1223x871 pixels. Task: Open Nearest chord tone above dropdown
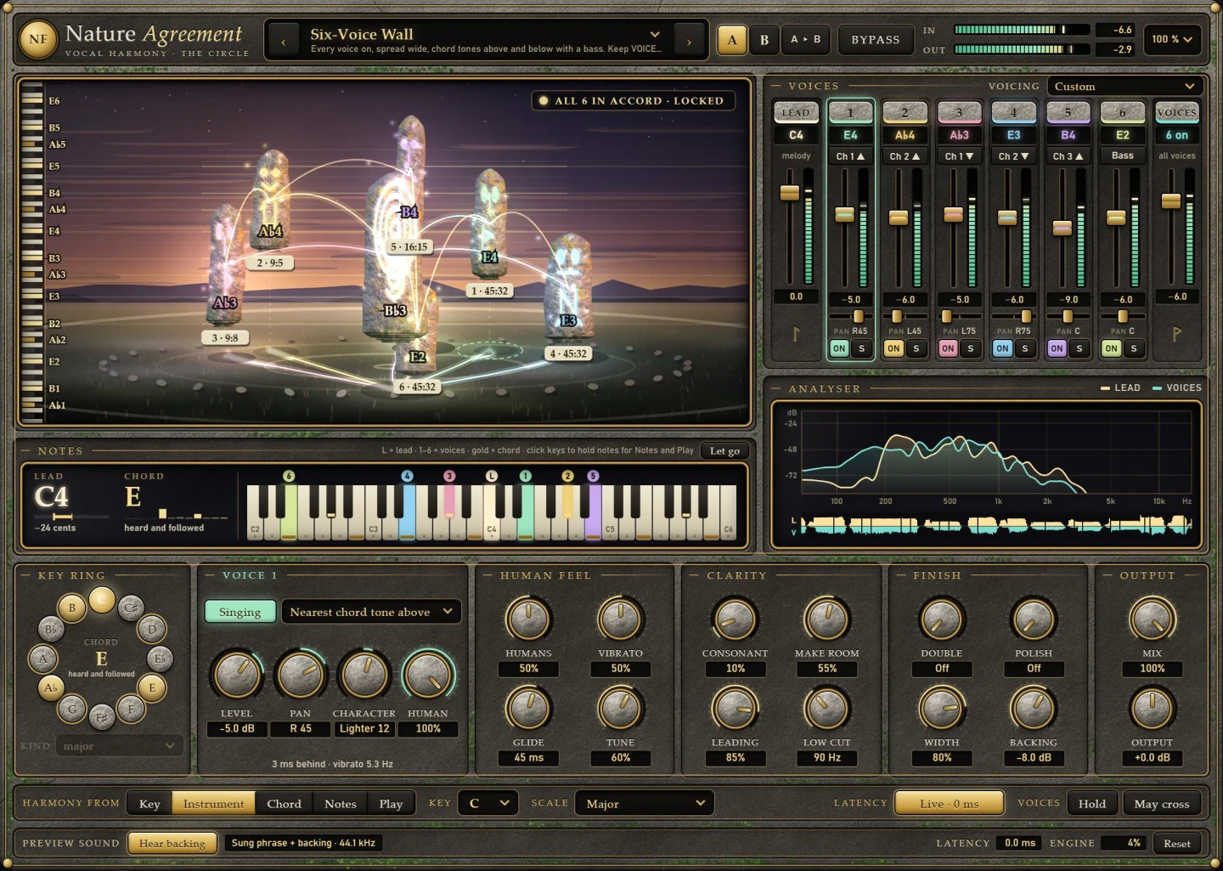click(x=371, y=612)
